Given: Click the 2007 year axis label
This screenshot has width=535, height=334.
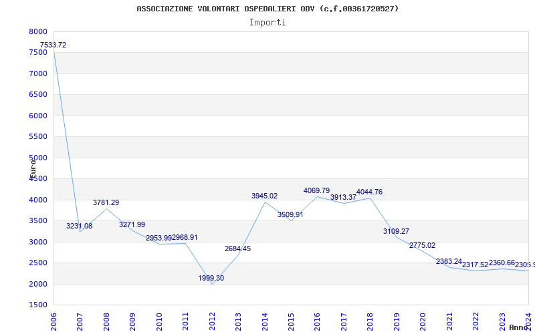Looking at the screenshot, I should point(80,322).
